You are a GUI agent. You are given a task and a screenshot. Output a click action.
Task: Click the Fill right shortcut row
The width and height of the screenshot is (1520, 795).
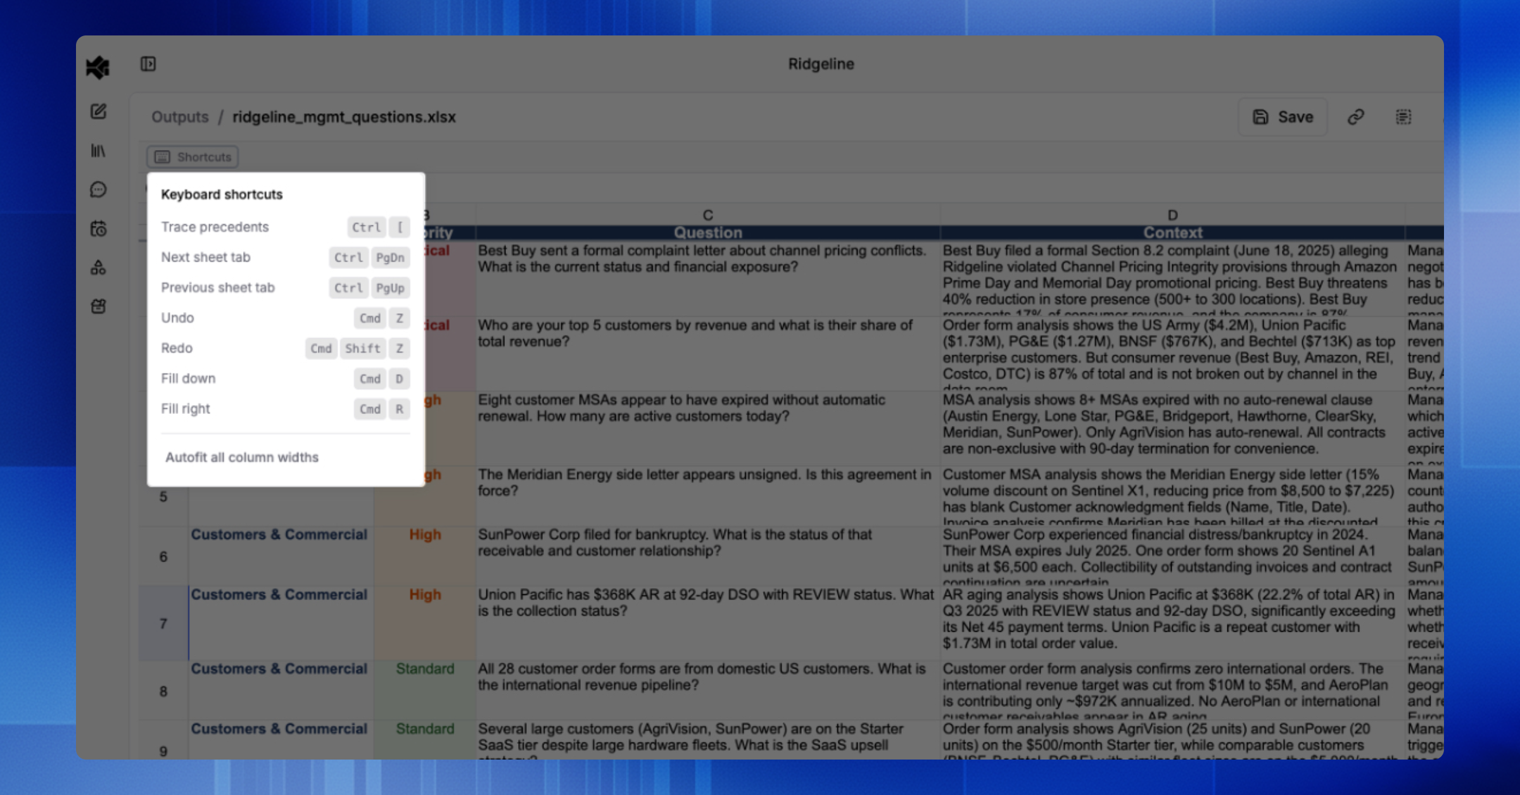[286, 409]
